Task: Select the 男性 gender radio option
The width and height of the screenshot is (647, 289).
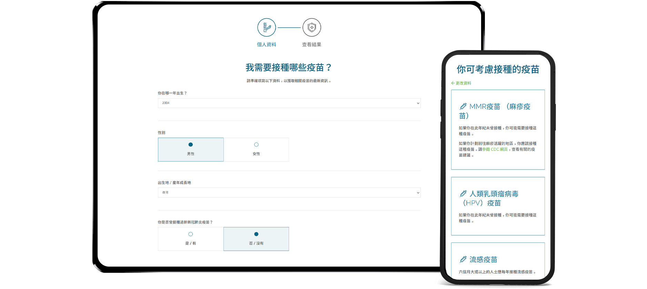Action: [191, 149]
